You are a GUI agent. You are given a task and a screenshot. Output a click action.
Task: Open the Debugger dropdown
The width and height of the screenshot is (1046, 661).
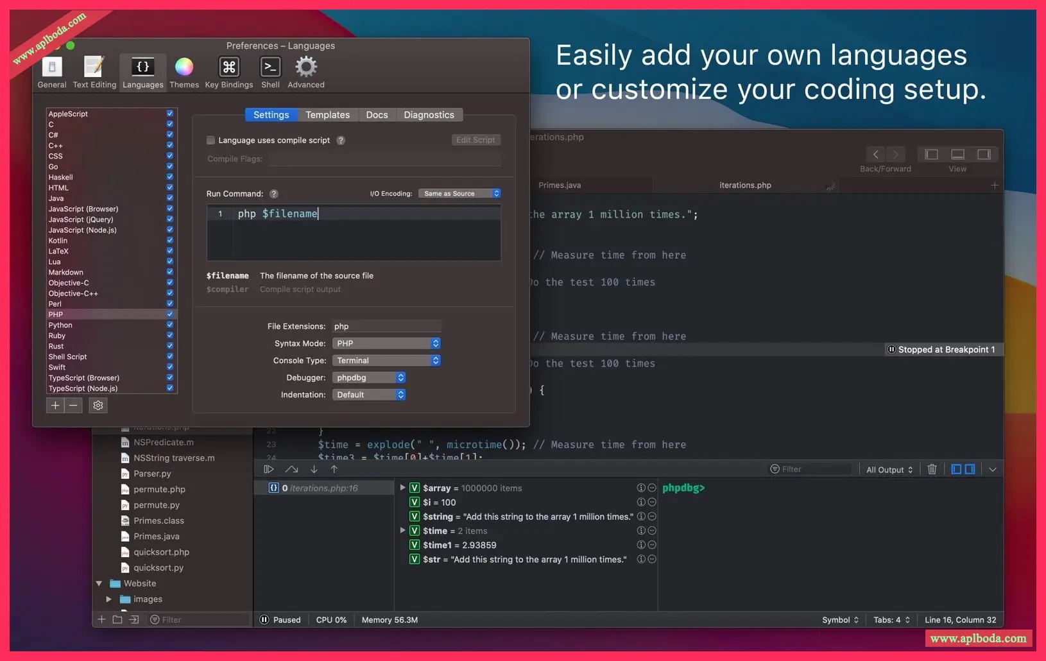(369, 378)
